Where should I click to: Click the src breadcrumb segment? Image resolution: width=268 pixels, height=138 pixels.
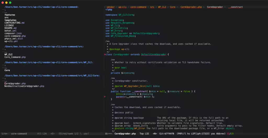click(x=152, y=7)
